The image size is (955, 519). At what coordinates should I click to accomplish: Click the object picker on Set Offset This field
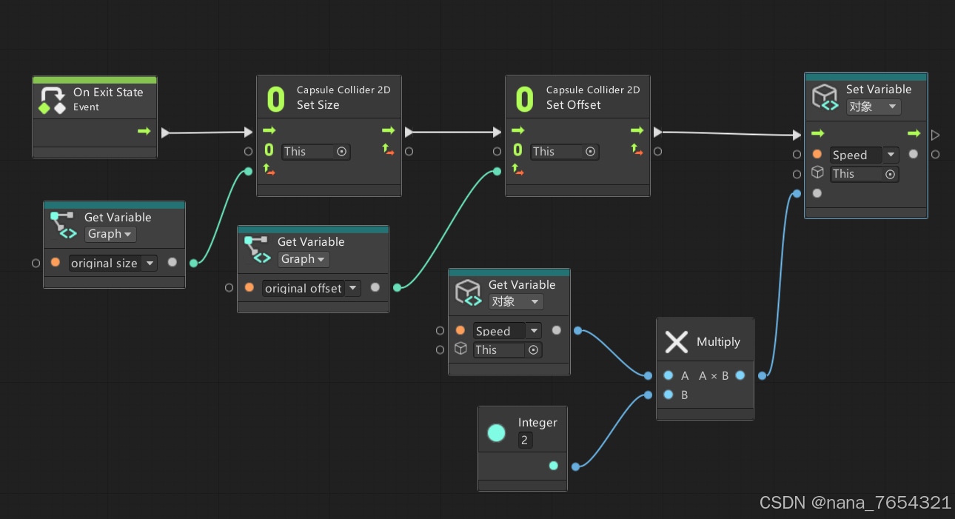pyautogui.click(x=590, y=151)
